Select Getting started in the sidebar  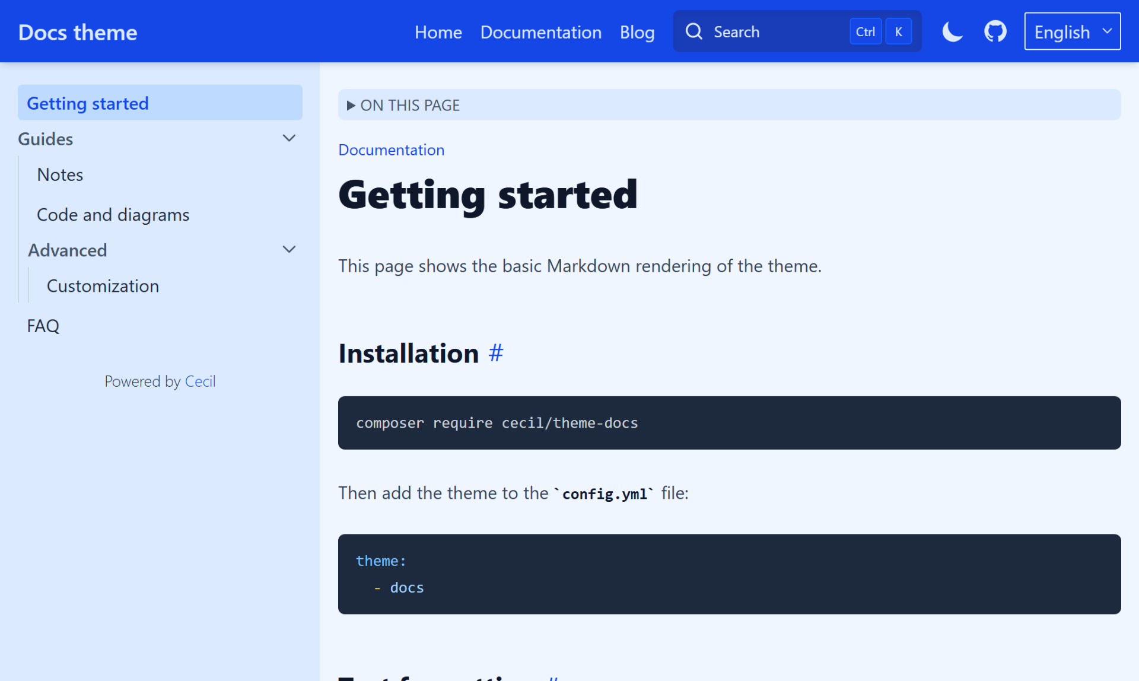pos(160,103)
